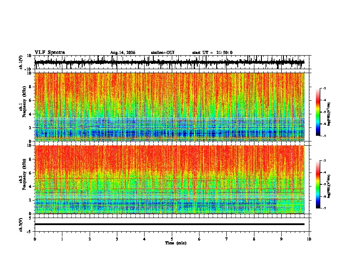Click the ch.1 voltage waveform trace

point(169,62)
